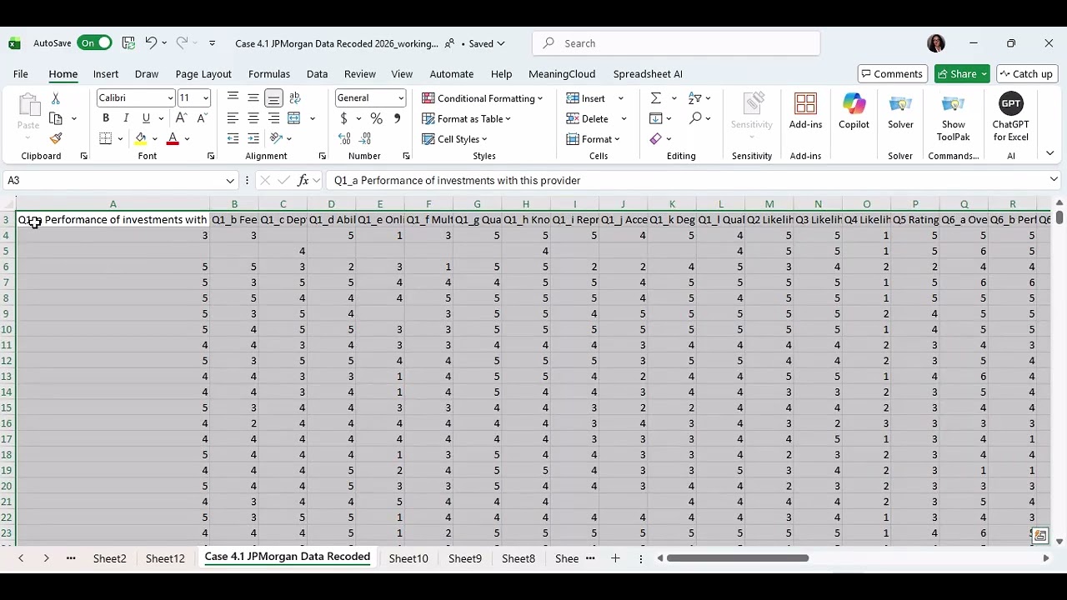Click the Comments button
This screenshot has height=600, width=1067.
[x=892, y=74]
